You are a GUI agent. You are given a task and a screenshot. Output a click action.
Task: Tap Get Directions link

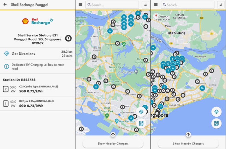coord(23,54)
